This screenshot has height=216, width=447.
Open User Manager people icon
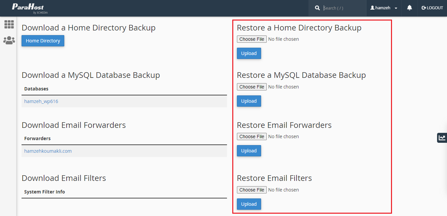[x=9, y=40]
